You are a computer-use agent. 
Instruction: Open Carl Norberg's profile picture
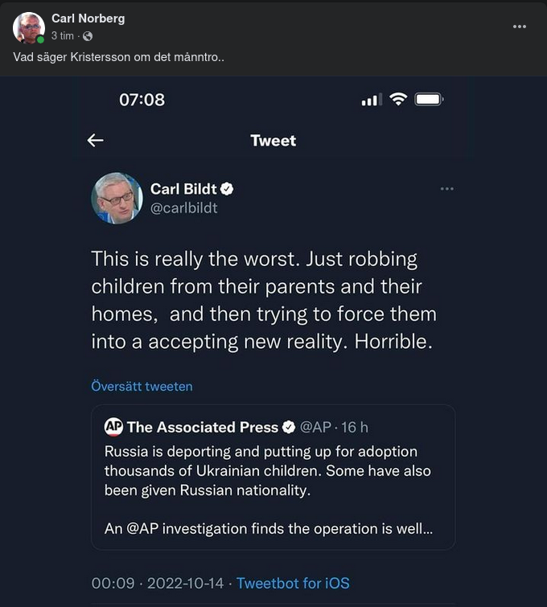pos(28,27)
